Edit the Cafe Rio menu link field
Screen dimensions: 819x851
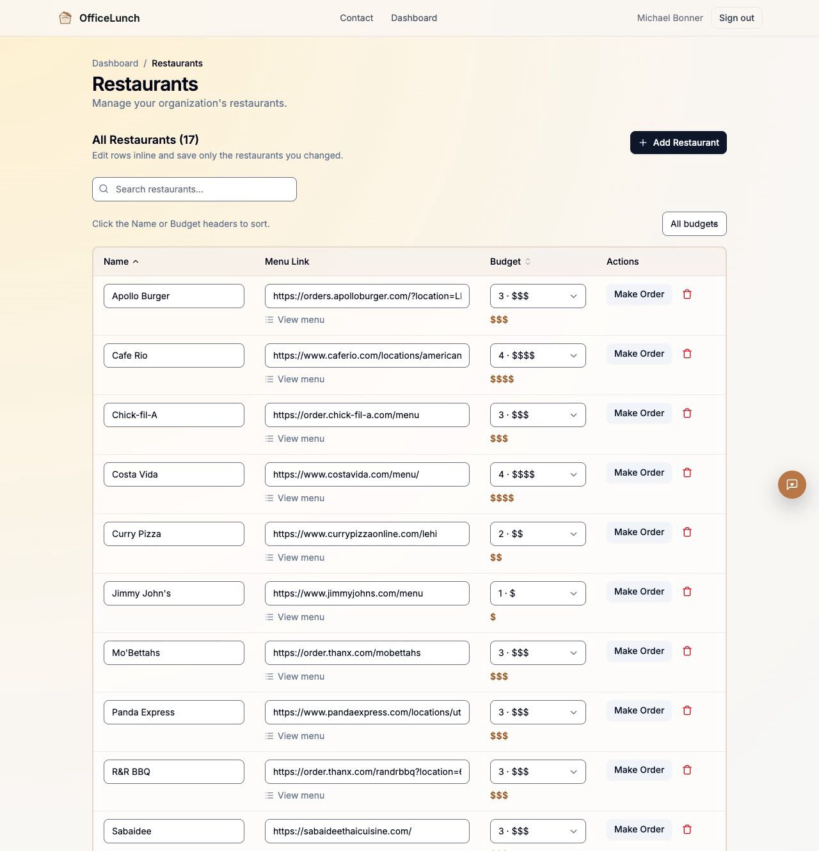pyautogui.click(x=367, y=355)
